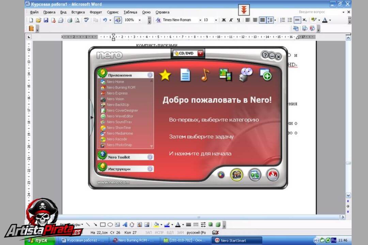Select the Oval drawing tool

110,225
